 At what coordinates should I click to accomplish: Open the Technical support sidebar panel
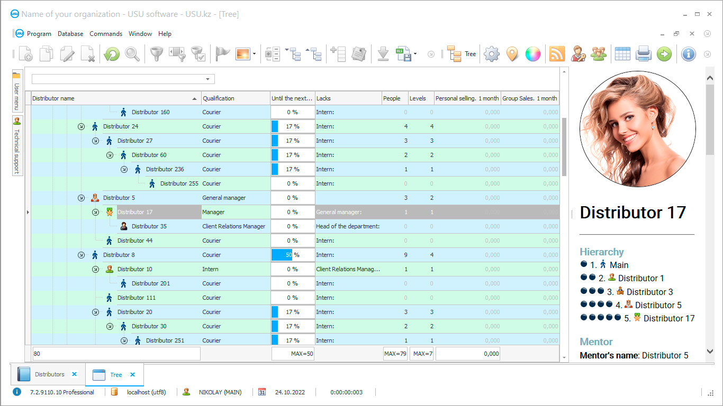[x=16, y=145]
